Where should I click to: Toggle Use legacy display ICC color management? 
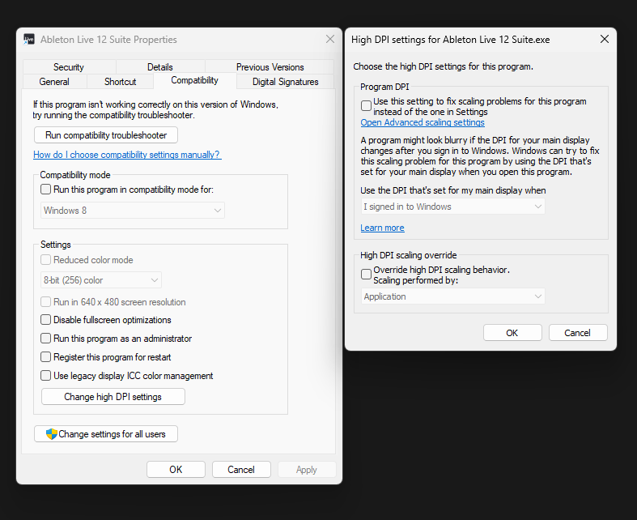point(46,376)
